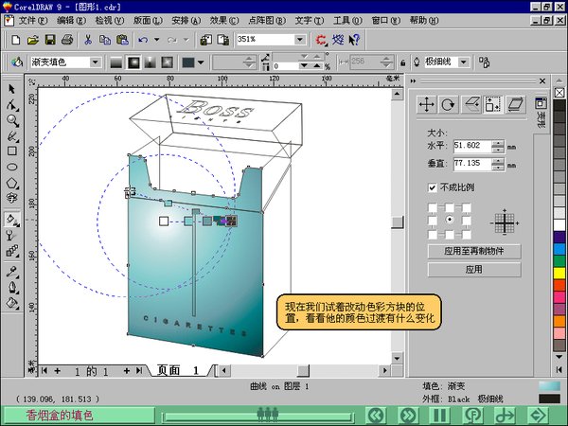Open the 点阵图(B) menu
Image resolution: width=568 pixels, height=426 pixels.
click(267, 20)
